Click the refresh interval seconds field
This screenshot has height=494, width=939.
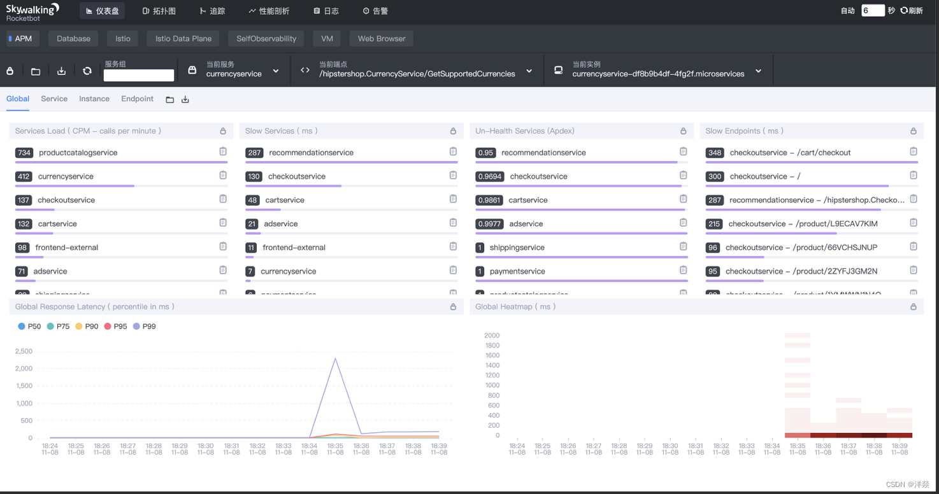pyautogui.click(x=873, y=11)
